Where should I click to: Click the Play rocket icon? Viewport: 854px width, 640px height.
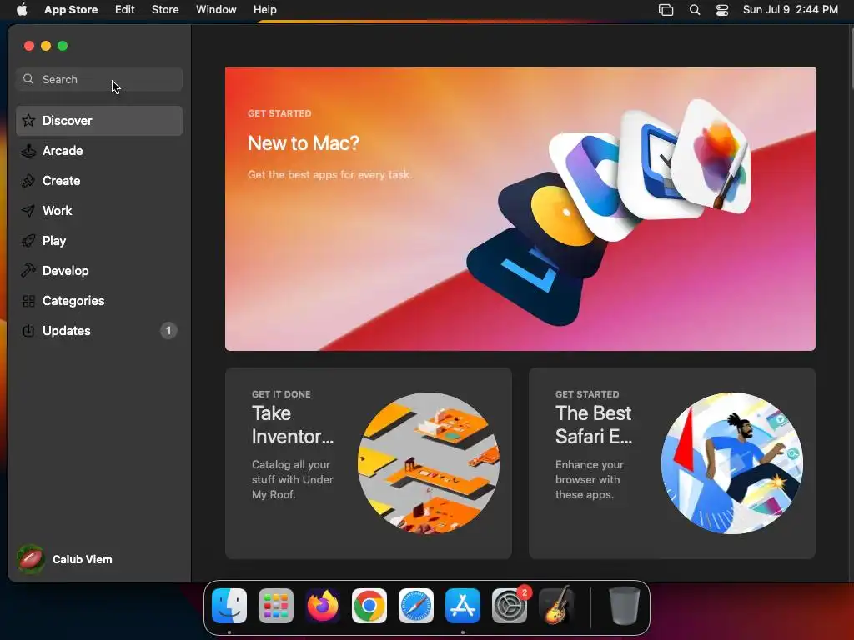tap(28, 241)
